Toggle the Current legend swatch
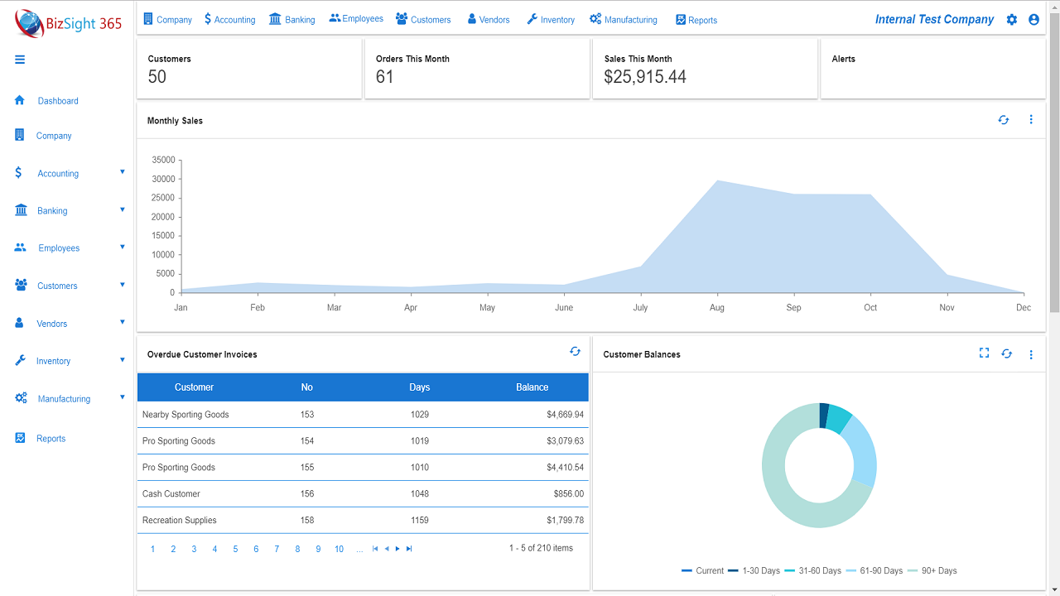The image size is (1060, 596). tap(687, 571)
